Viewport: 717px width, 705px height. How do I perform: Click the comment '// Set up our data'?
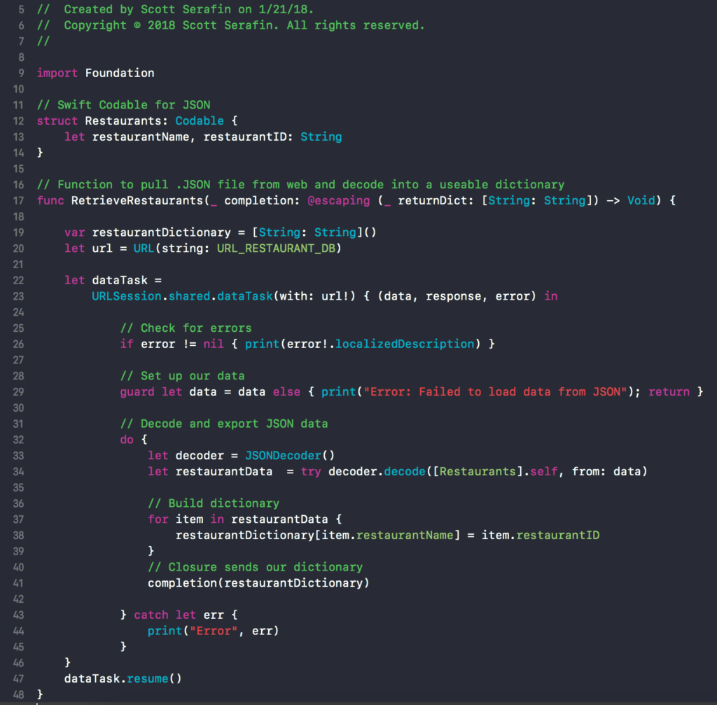click(182, 376)
